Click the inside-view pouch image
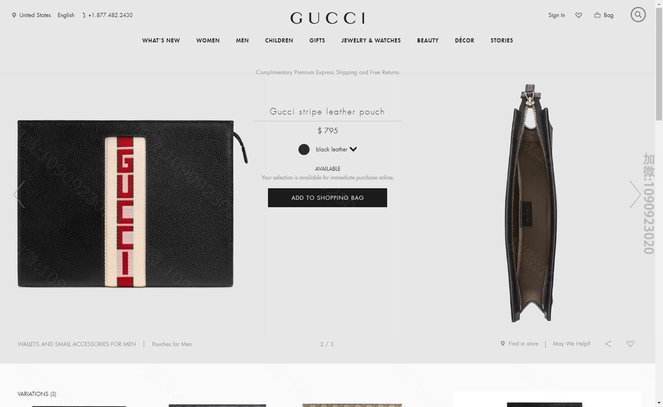 click(x=530, y=203)
